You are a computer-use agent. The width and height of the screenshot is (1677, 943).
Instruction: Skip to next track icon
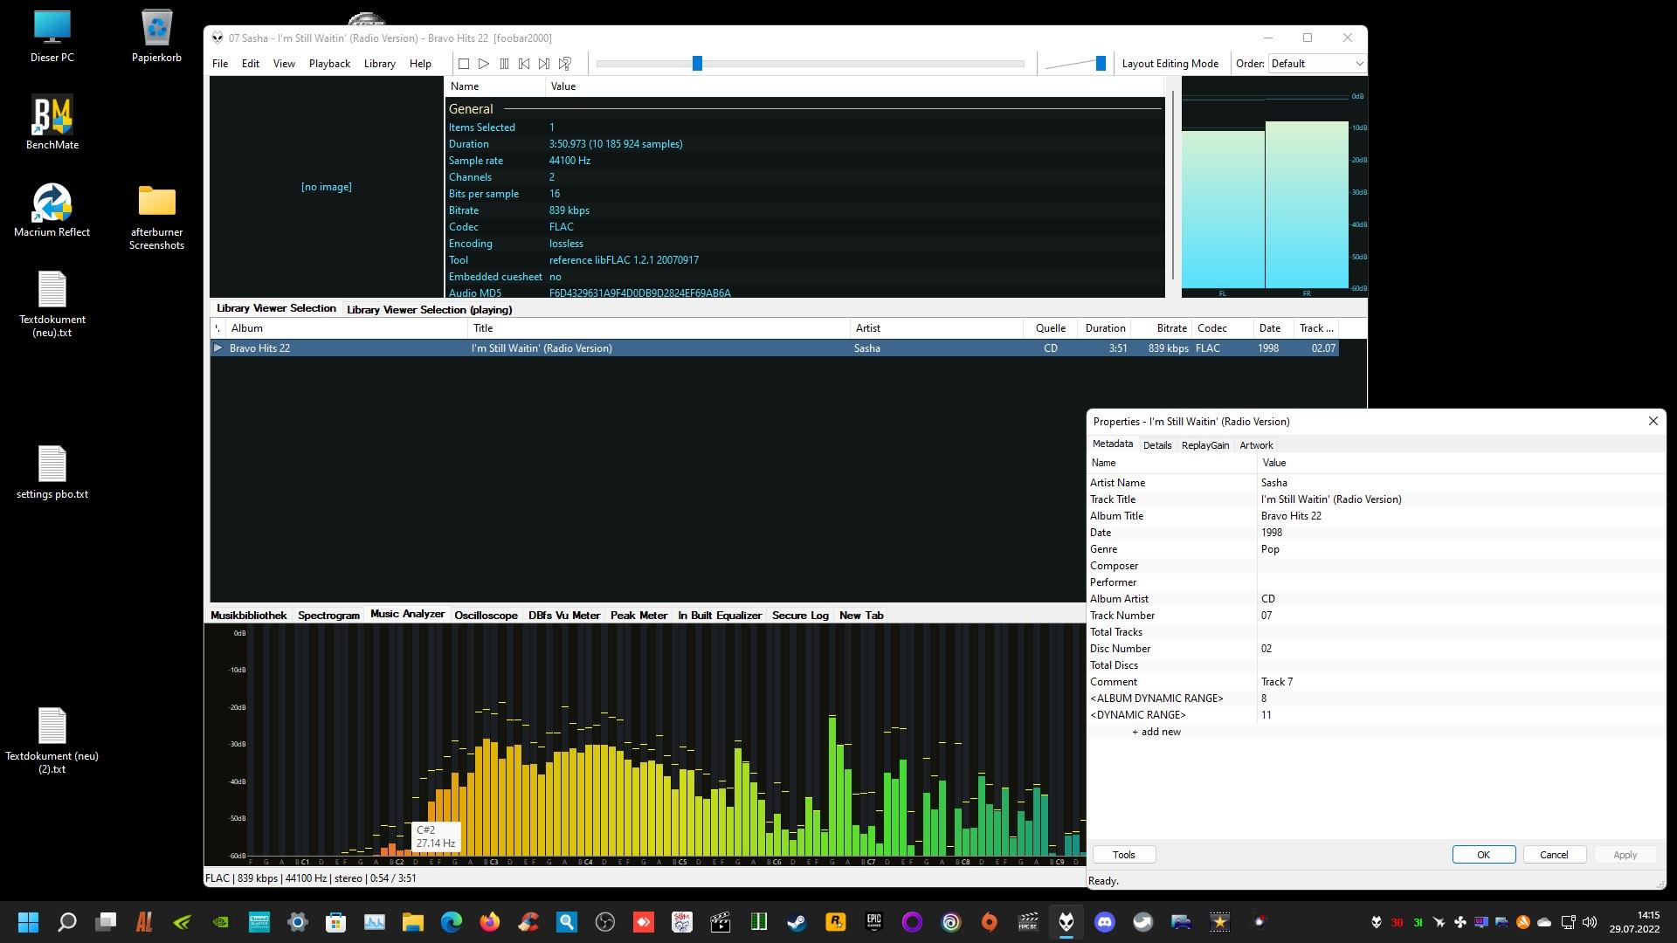click(x=544, y=64)
